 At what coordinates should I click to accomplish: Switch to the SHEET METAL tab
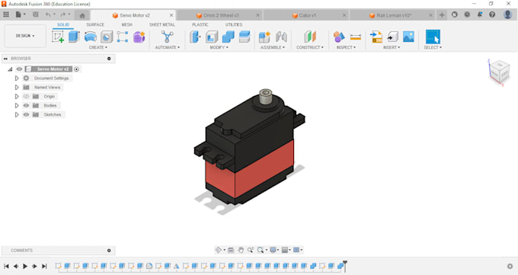[161, 25]
